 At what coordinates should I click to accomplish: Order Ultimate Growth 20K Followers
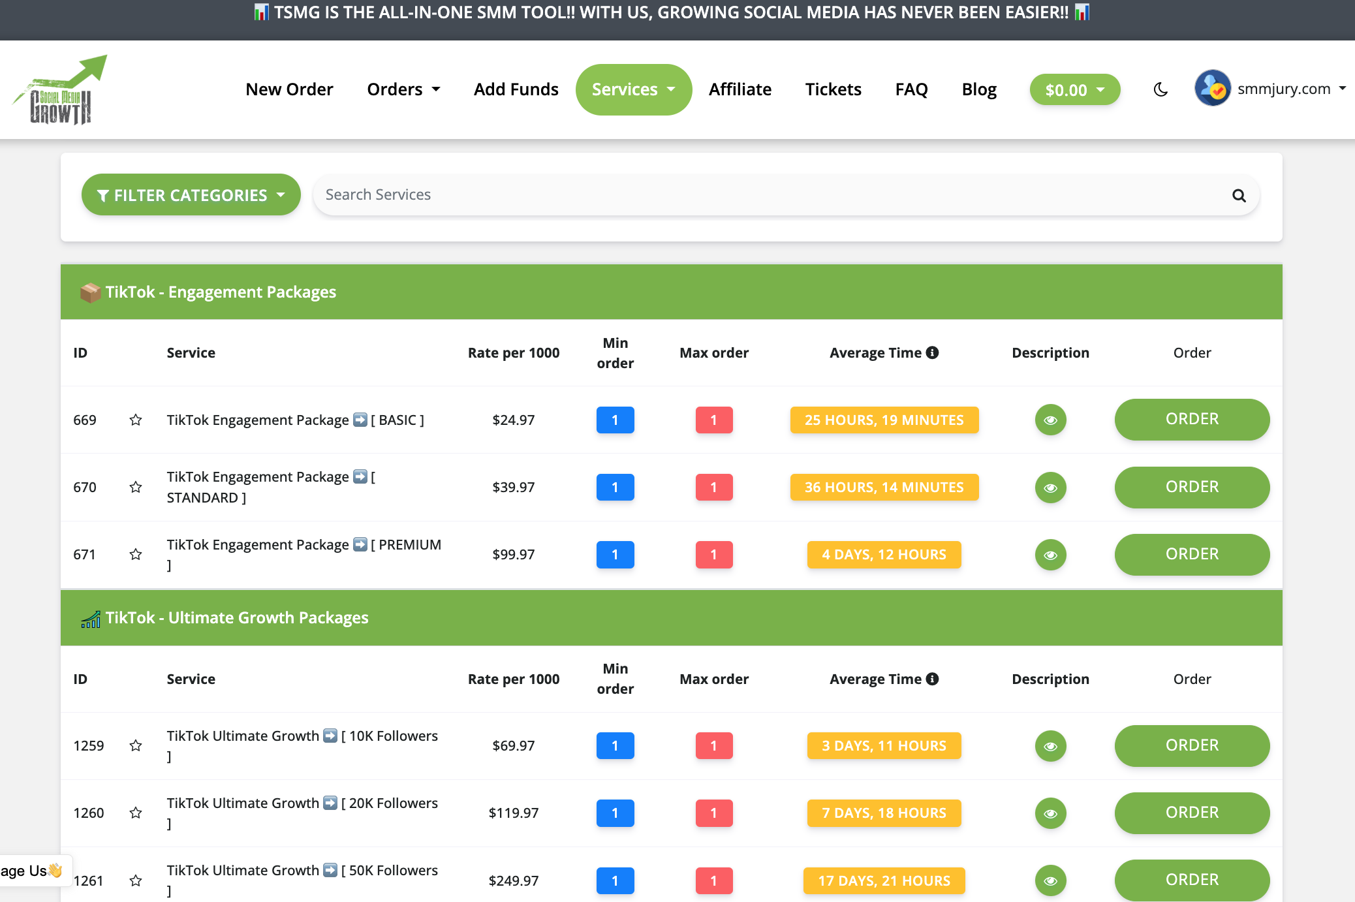(1192, 813)
